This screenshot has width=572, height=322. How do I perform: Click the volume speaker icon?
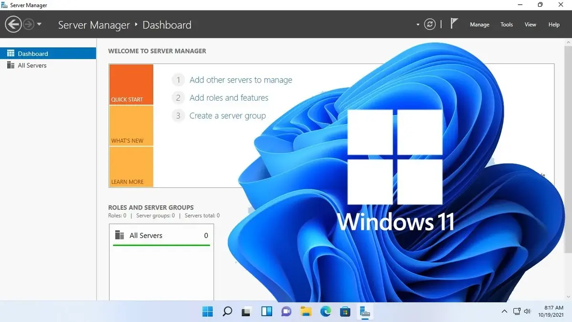[x=527, y=312]
